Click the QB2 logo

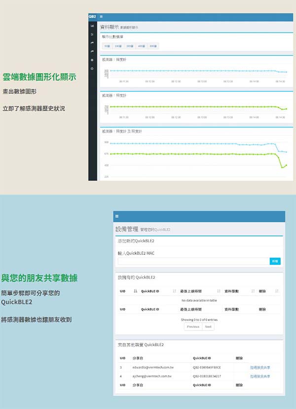(x=92, y=17)
